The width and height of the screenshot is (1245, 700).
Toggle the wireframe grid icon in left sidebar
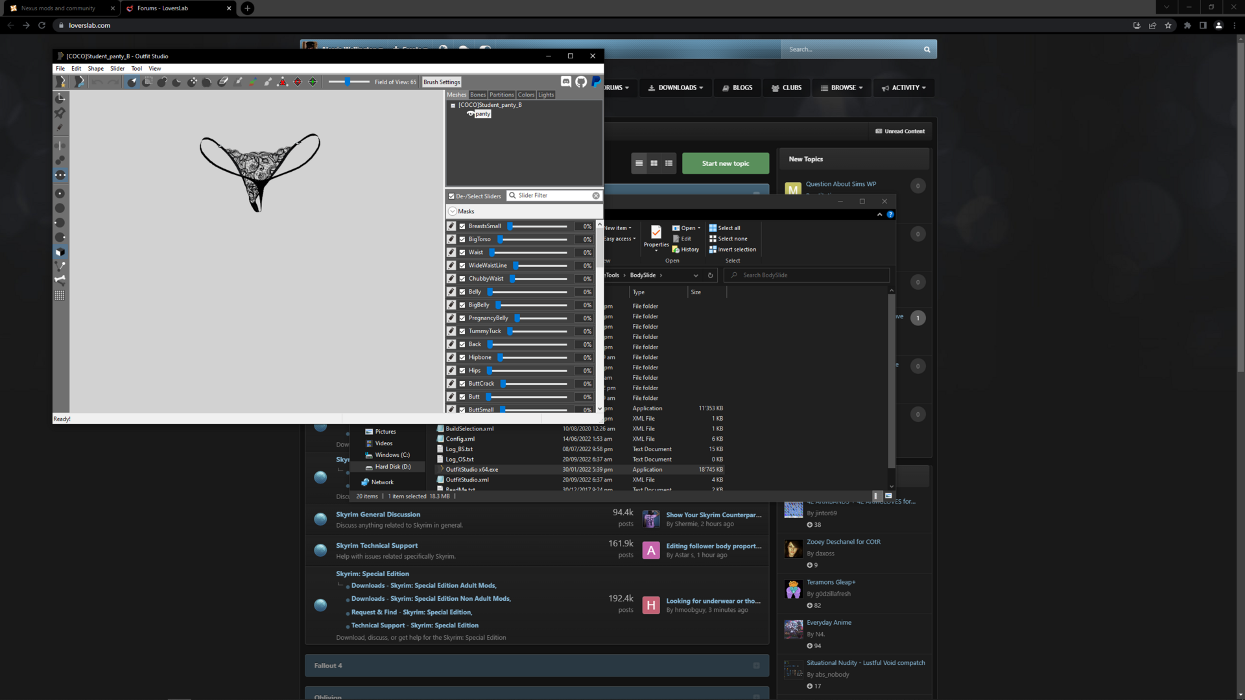click(x=60, y=296)
